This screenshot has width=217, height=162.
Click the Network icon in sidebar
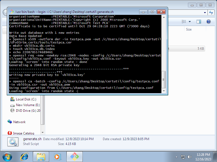tap(10, 122)
